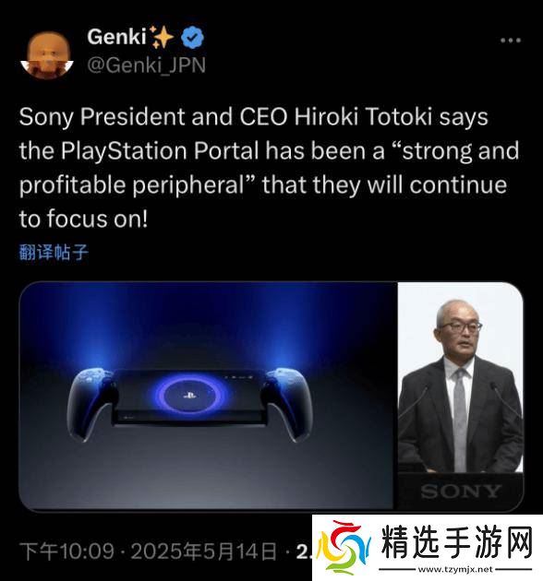The width and height of the screenshot is (543, 581).
Task: Click the partially hidden view count number
Action: click(304, 551)
